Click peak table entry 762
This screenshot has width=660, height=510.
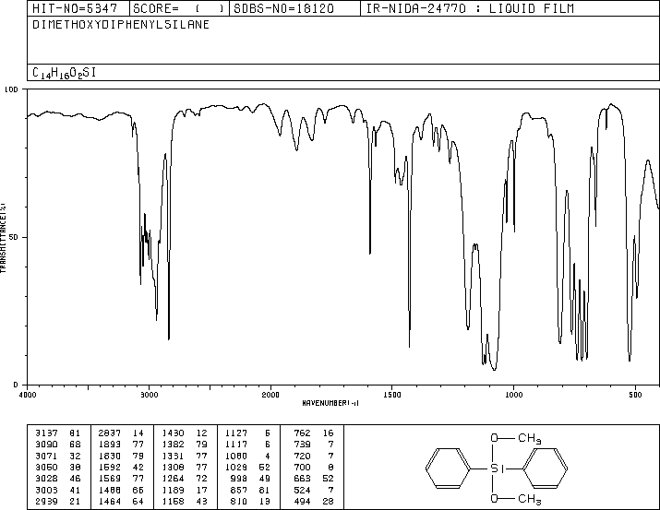pos(302,433)
